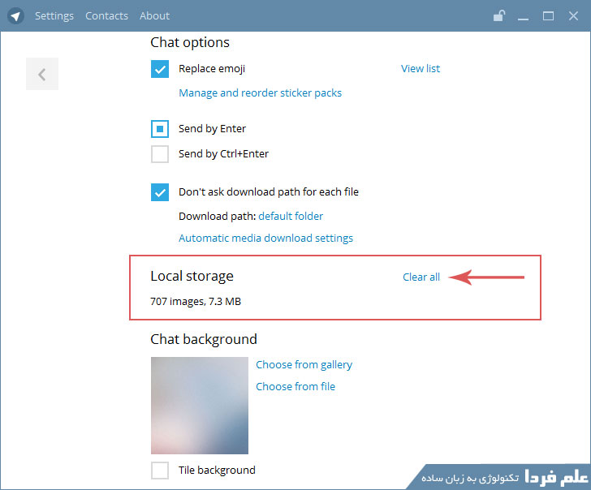Click the lock icon in title bar

[x=499, y=15]
